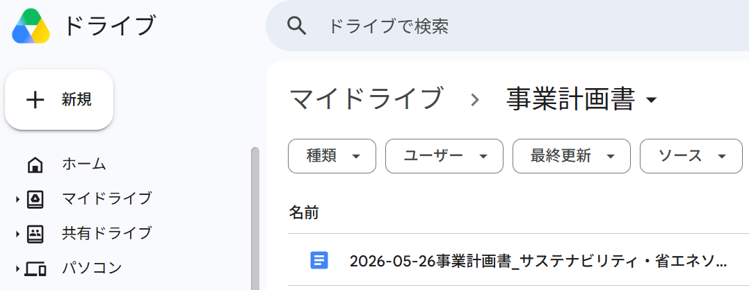Click the shared drives icon beside 共有ドライブ
Image resolution: width=749 pixels, height=290 pixels.
pyautogui.click(x=35, y=233)
